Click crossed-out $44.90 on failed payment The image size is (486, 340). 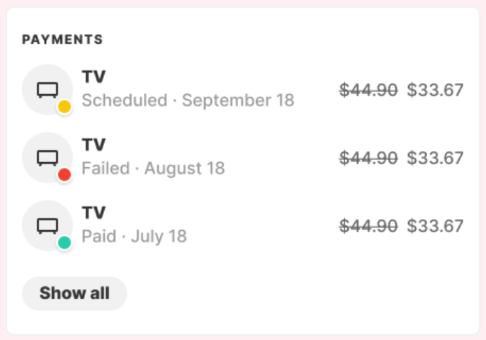pos(368,158)
